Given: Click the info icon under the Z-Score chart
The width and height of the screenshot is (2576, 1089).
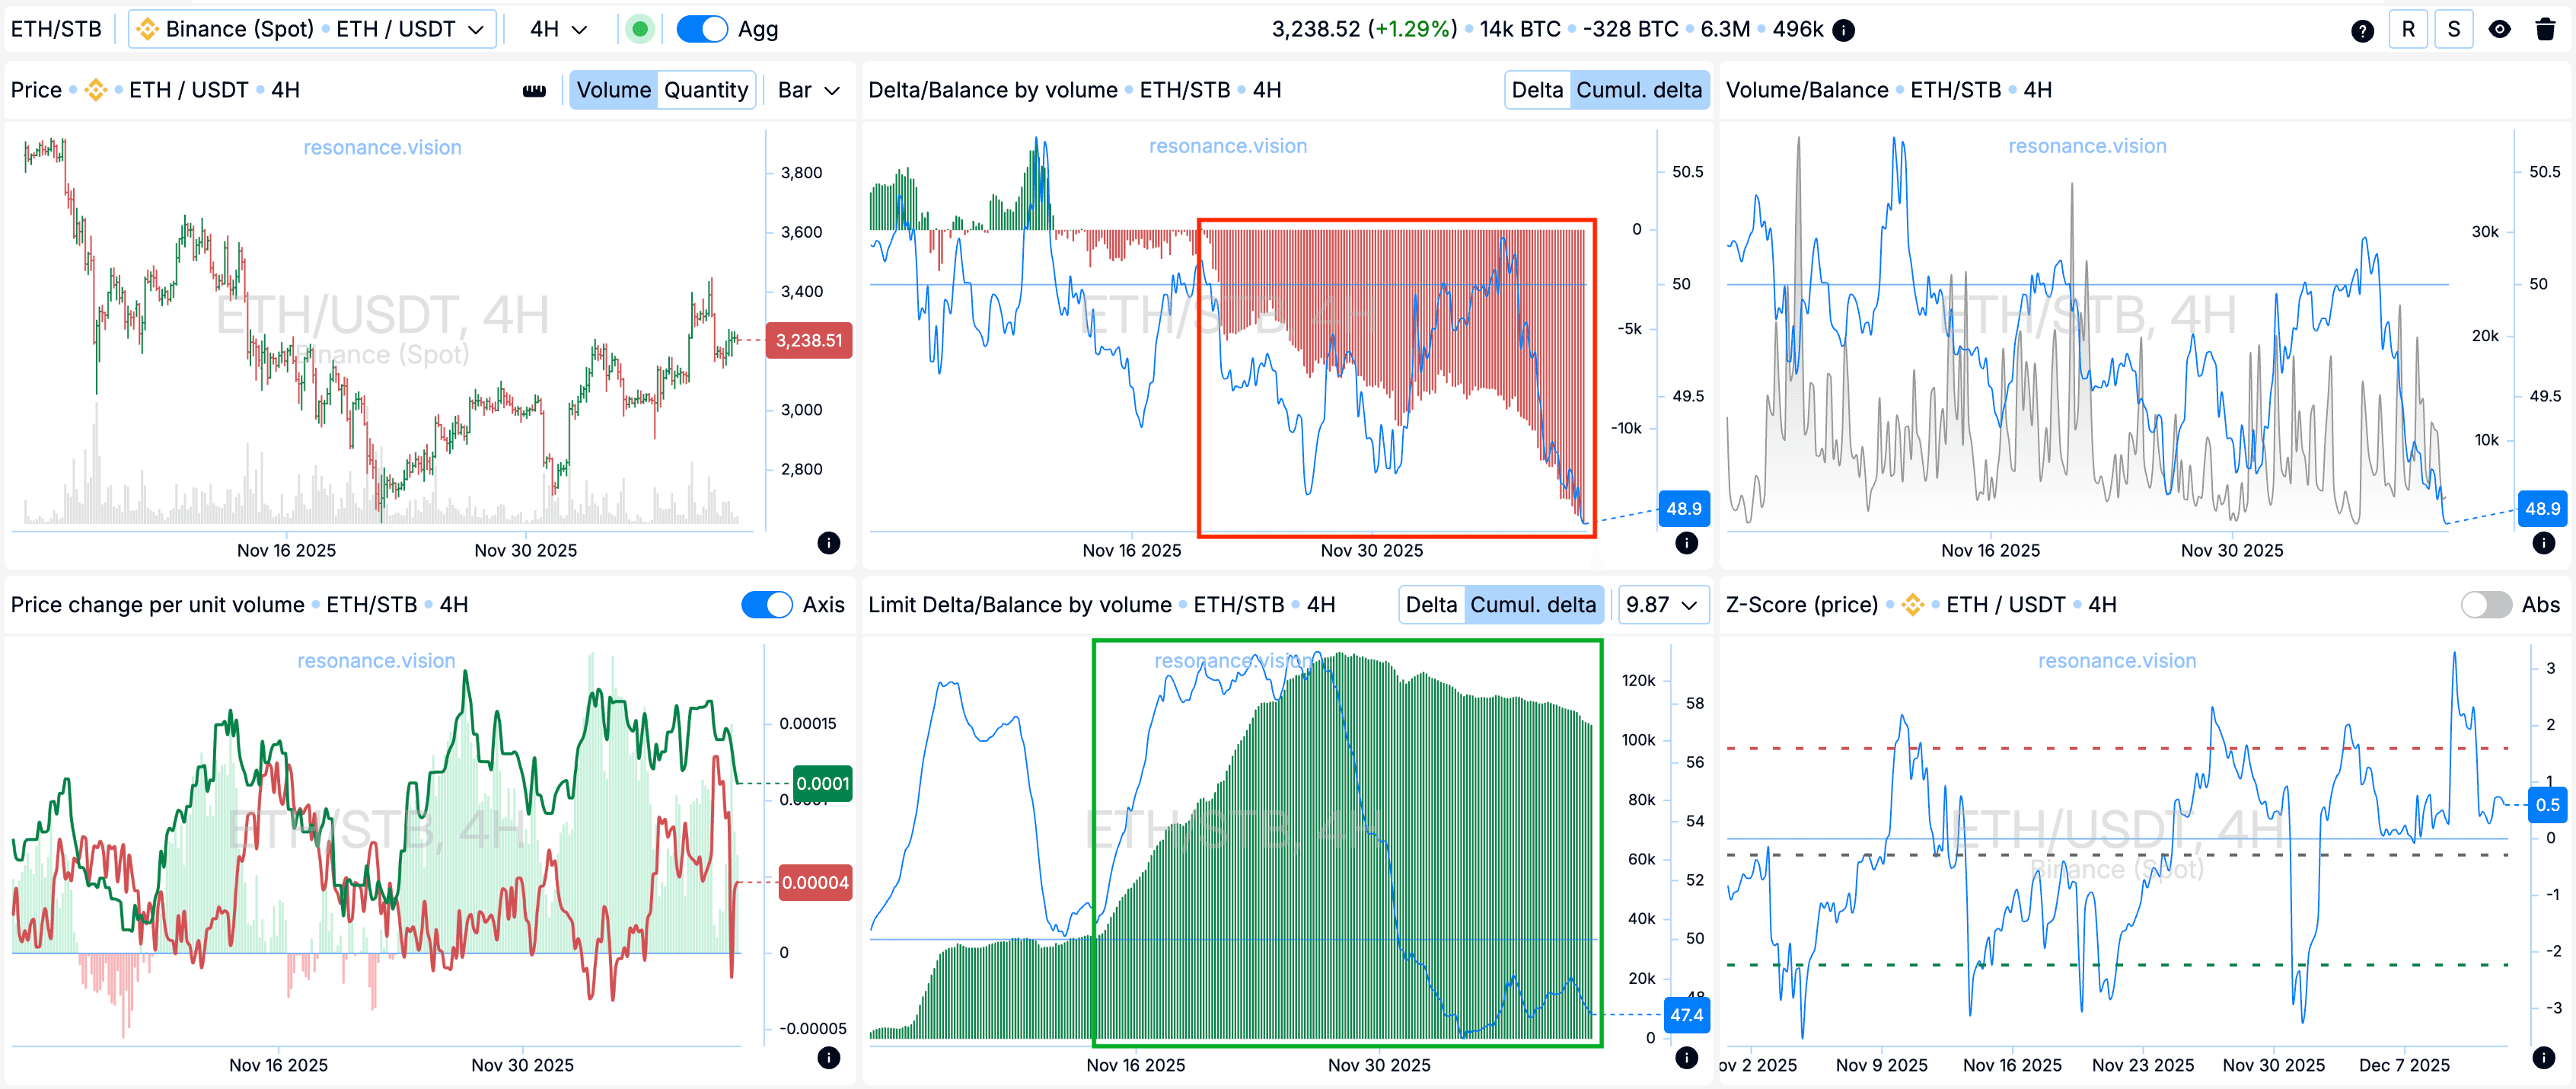Looking at the screenshot, I should click(2545, 1057).
